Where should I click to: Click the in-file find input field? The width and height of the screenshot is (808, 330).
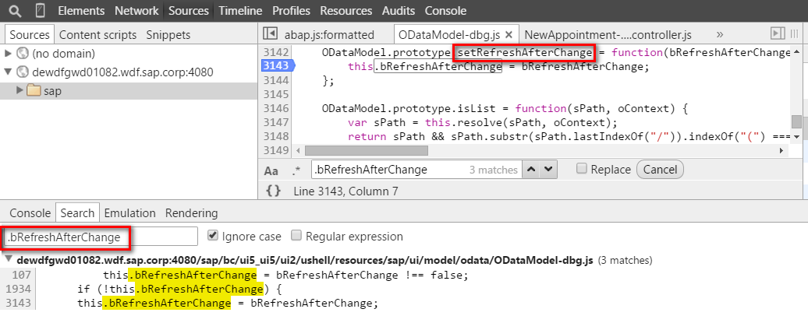417,170
